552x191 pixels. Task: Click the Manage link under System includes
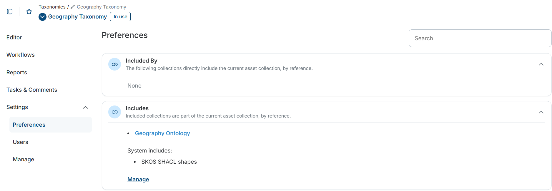click(x=138, y=179)
